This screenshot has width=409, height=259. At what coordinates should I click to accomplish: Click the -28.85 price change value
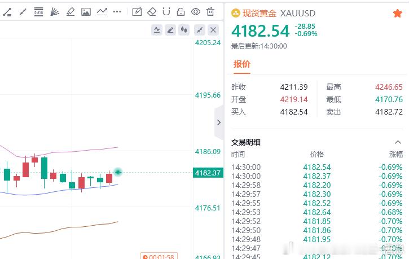[x=305, y=27]
